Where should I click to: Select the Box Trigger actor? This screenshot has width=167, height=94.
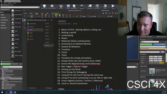pos(16,51)
